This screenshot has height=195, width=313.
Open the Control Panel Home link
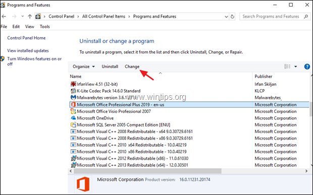tap(26, 38)
